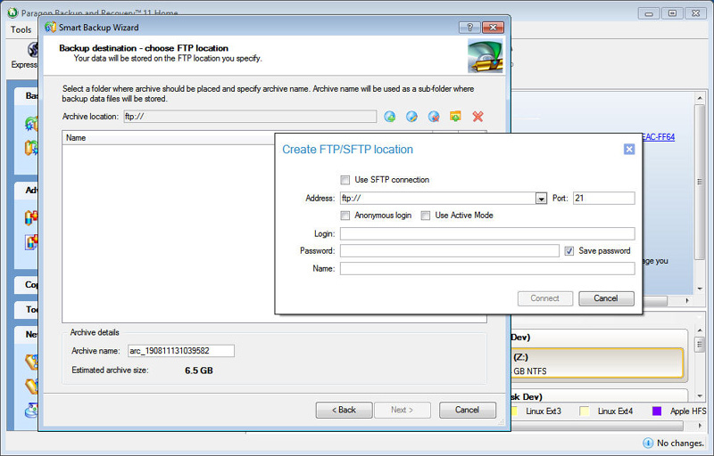Viewport: 714px width, 456px height.
Task: Click the disk map scrollbar down arrow
Action: pyautogui.click(x=700, y=396)
